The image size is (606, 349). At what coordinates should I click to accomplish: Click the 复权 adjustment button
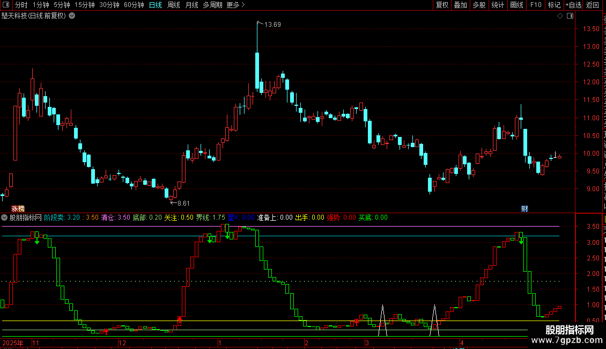442,5
